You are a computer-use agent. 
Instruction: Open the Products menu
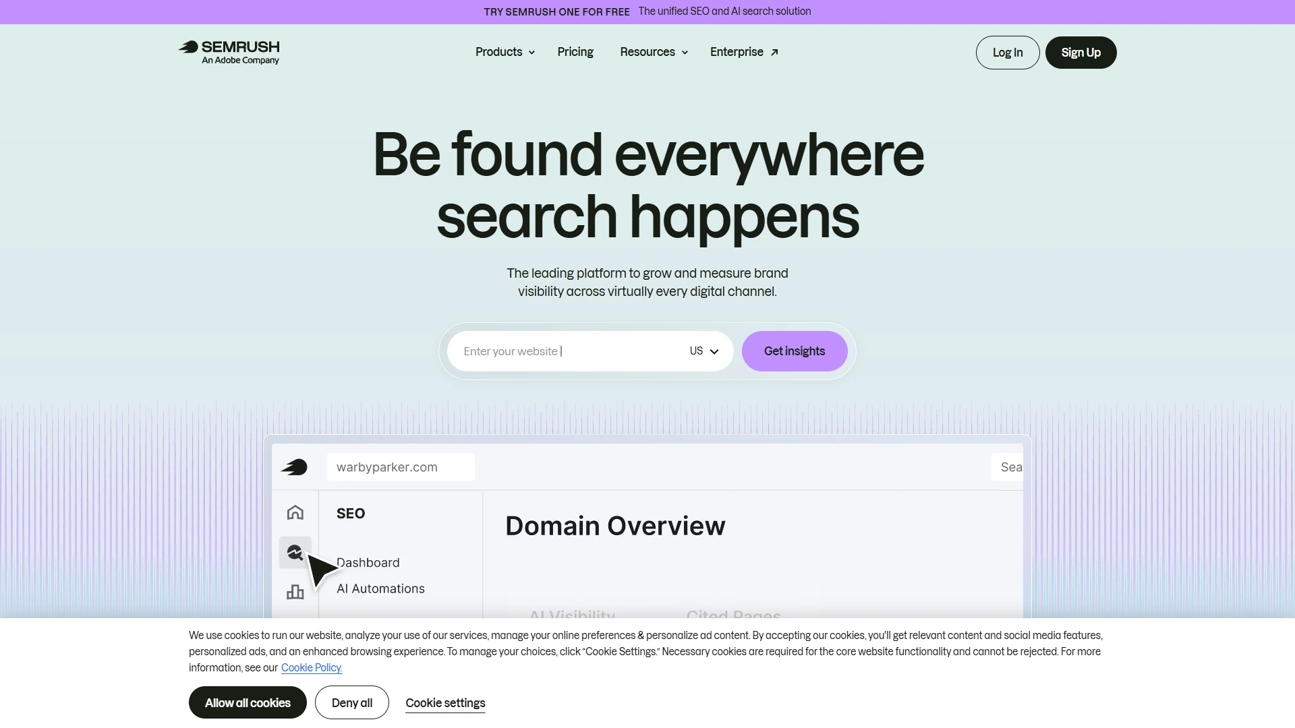tap(505, 52)
